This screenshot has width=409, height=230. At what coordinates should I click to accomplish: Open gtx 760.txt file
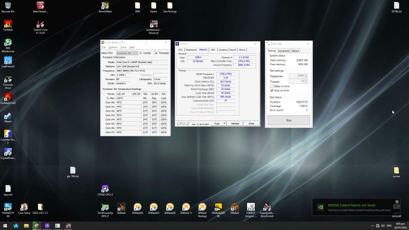[73, 172]
